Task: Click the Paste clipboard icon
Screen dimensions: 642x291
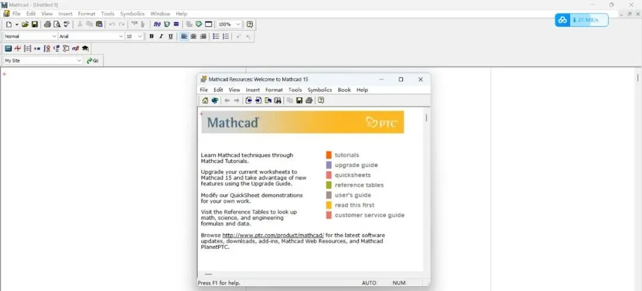Action: tap(99, 24)
